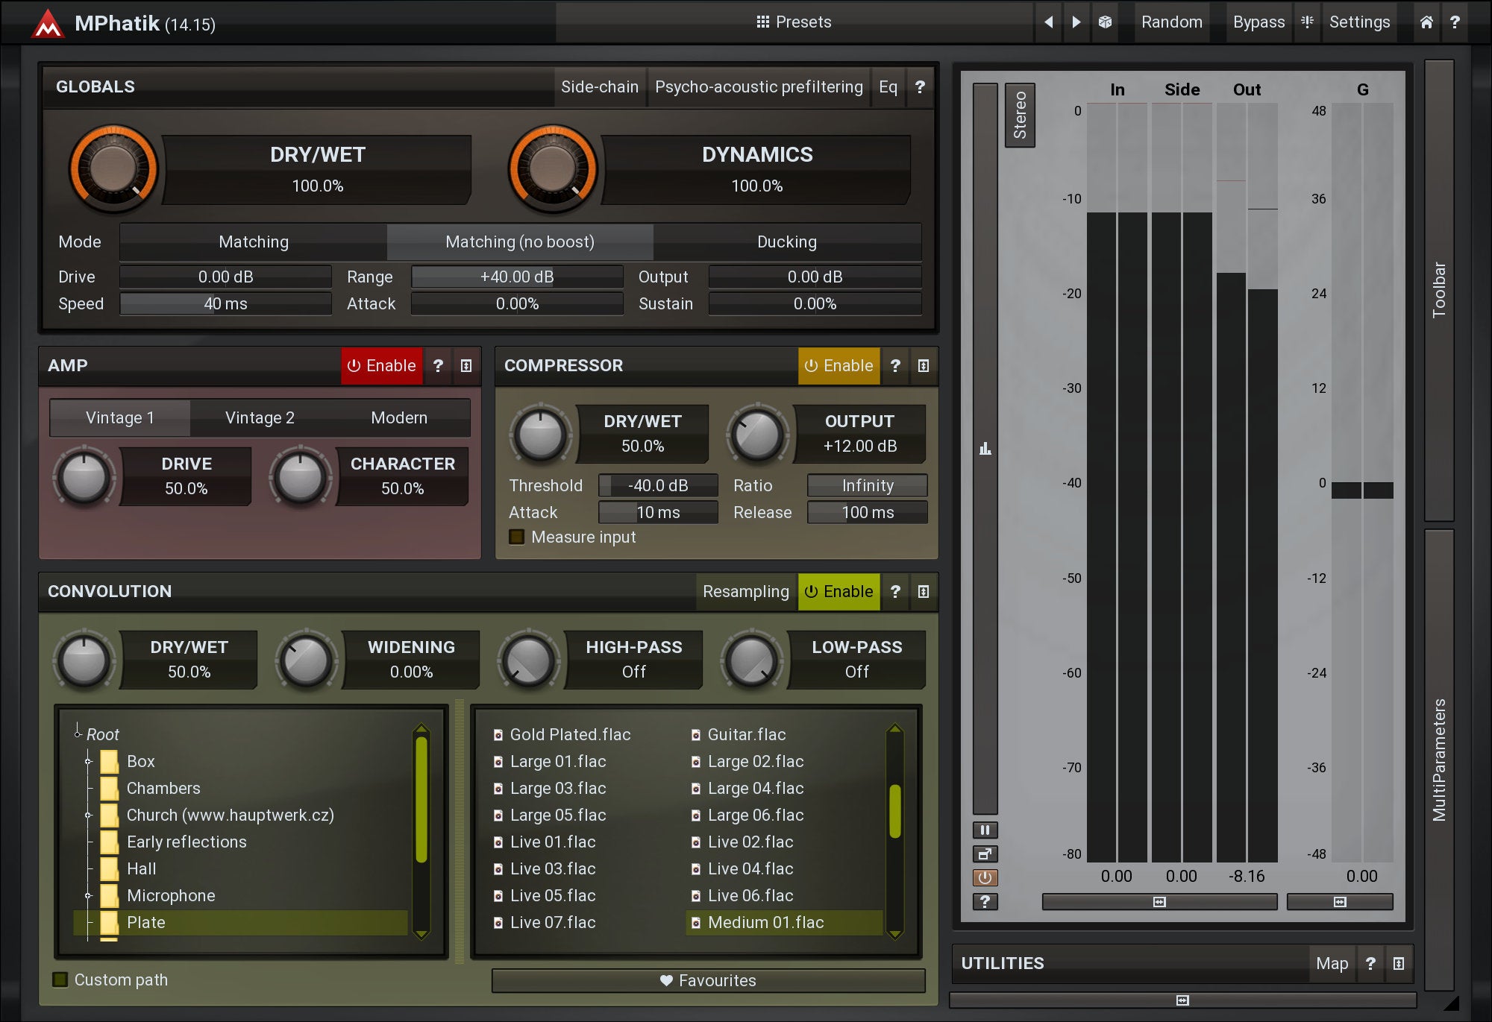The width and height of the screenshot is (1492, 1022).
Task: Disable the Convolution Enable toggle
Action: click(839, 592)
